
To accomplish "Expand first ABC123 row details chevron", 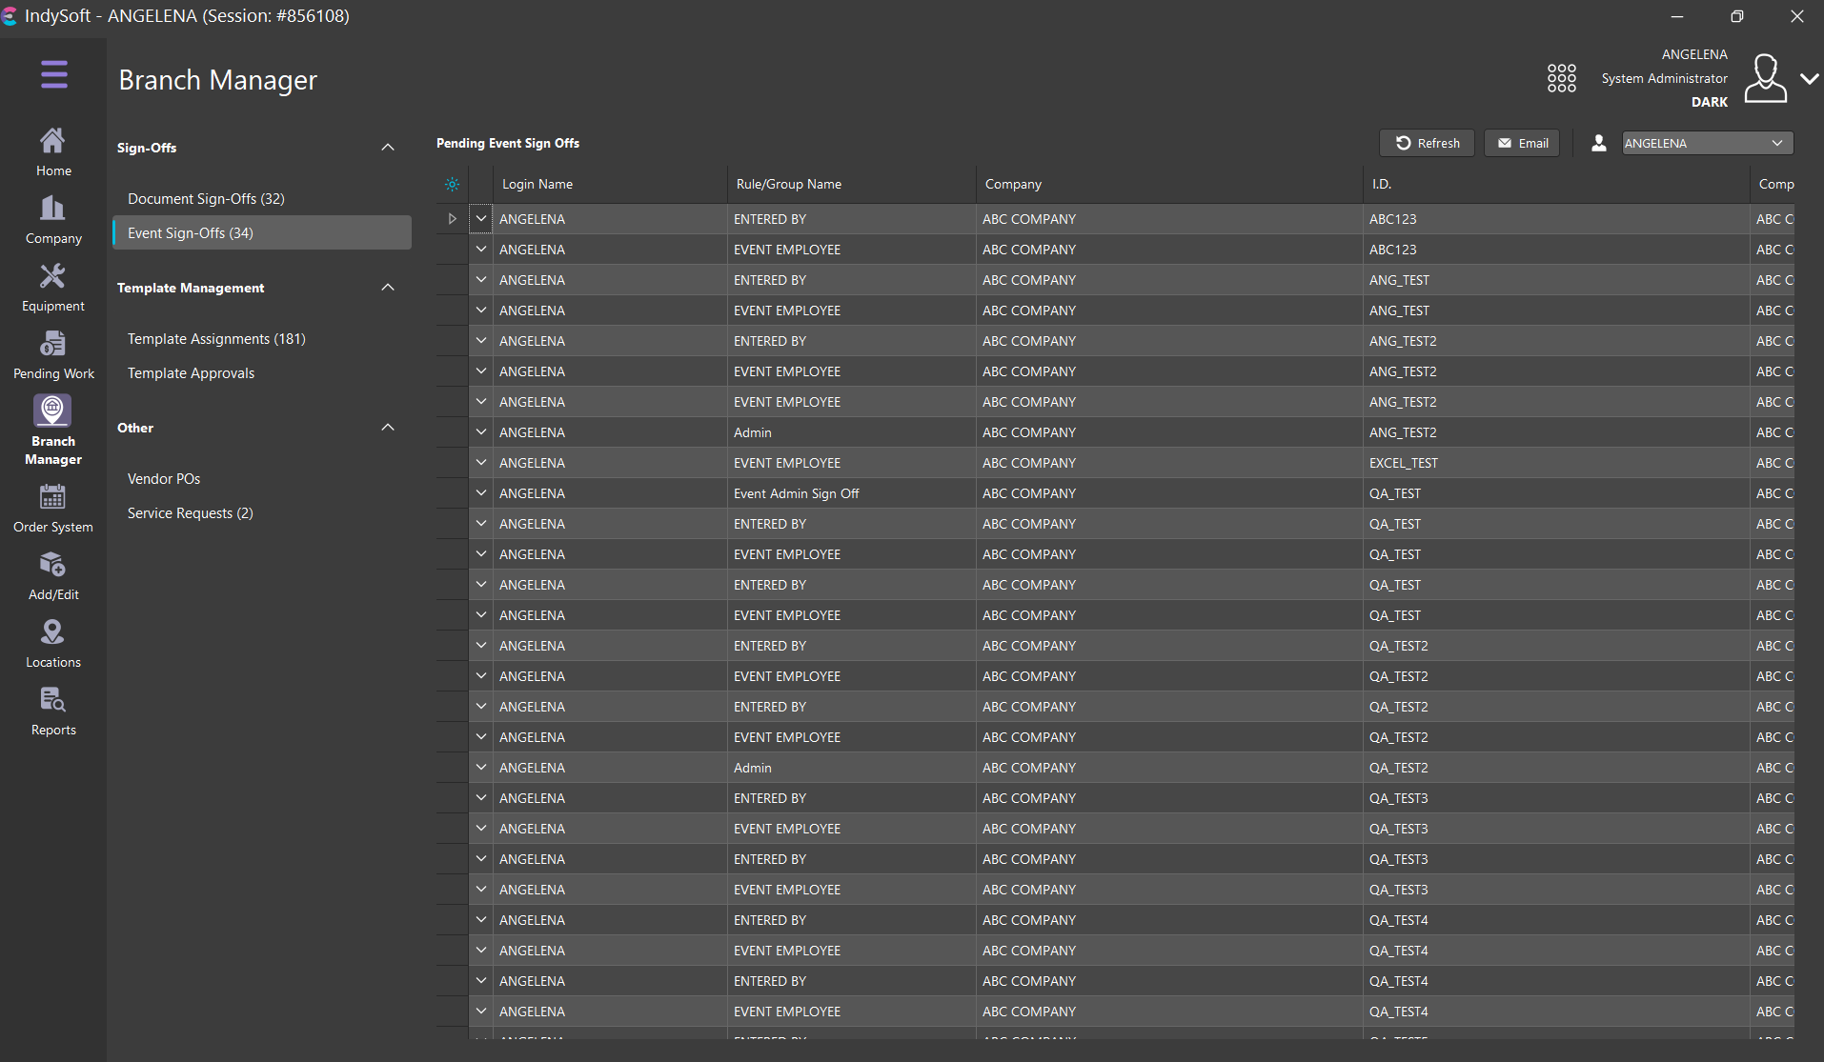I will [481, 219].
